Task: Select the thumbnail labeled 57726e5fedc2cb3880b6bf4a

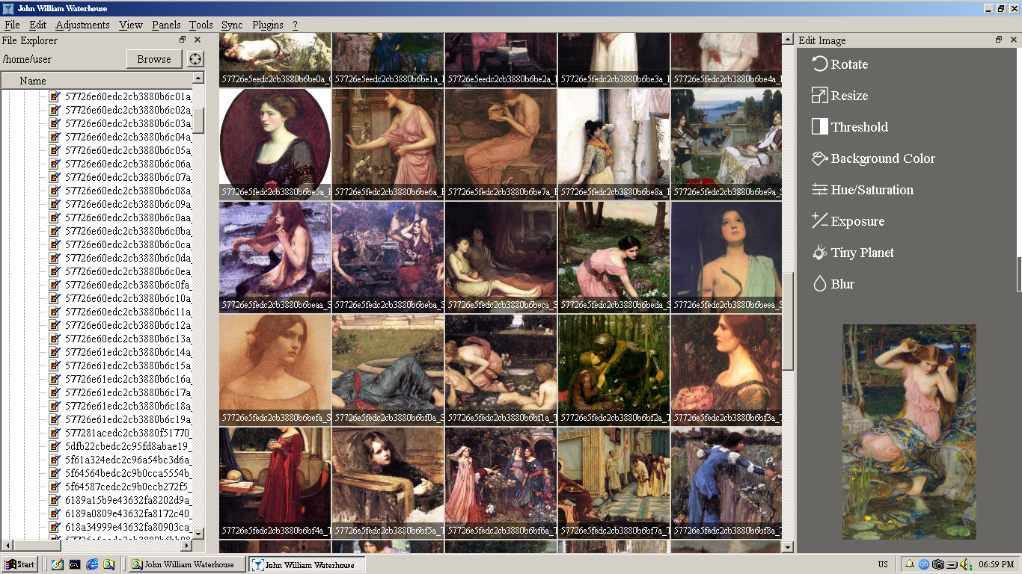Action: [x=275, y=483]
